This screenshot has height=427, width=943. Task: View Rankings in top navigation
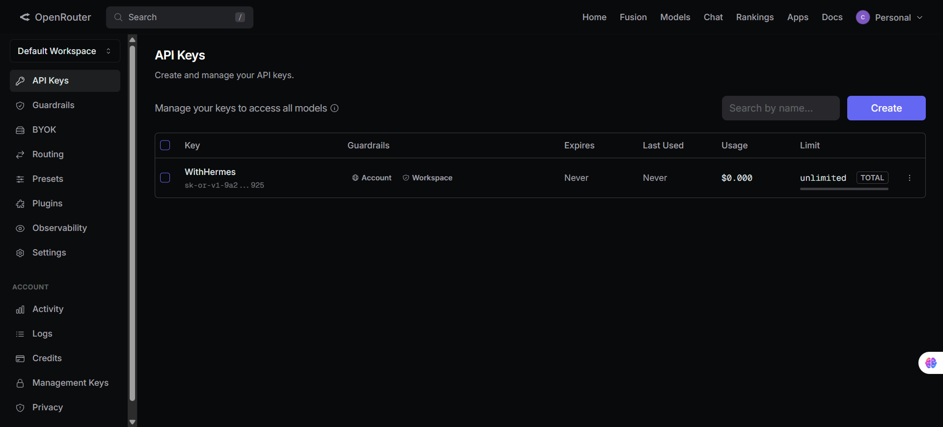pos(755,17)
